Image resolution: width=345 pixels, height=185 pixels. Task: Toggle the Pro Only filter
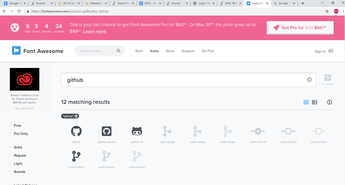(21, 134)
